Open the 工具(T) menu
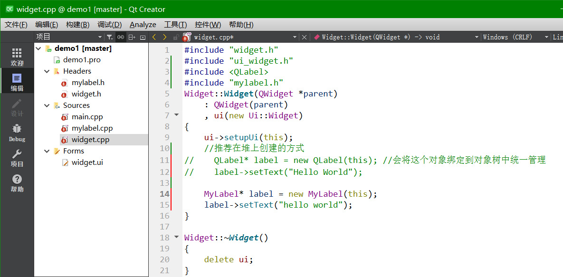This screenshot has height=277, width=563. [x=176, y=25]
